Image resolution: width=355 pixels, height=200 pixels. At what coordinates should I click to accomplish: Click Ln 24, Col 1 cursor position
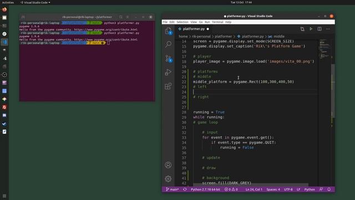click(x=254, y=189)
